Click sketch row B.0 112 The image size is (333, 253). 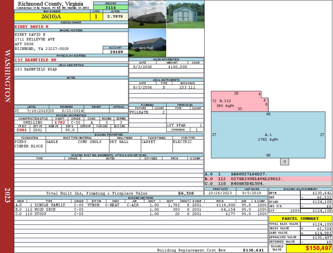click(268, 179)
